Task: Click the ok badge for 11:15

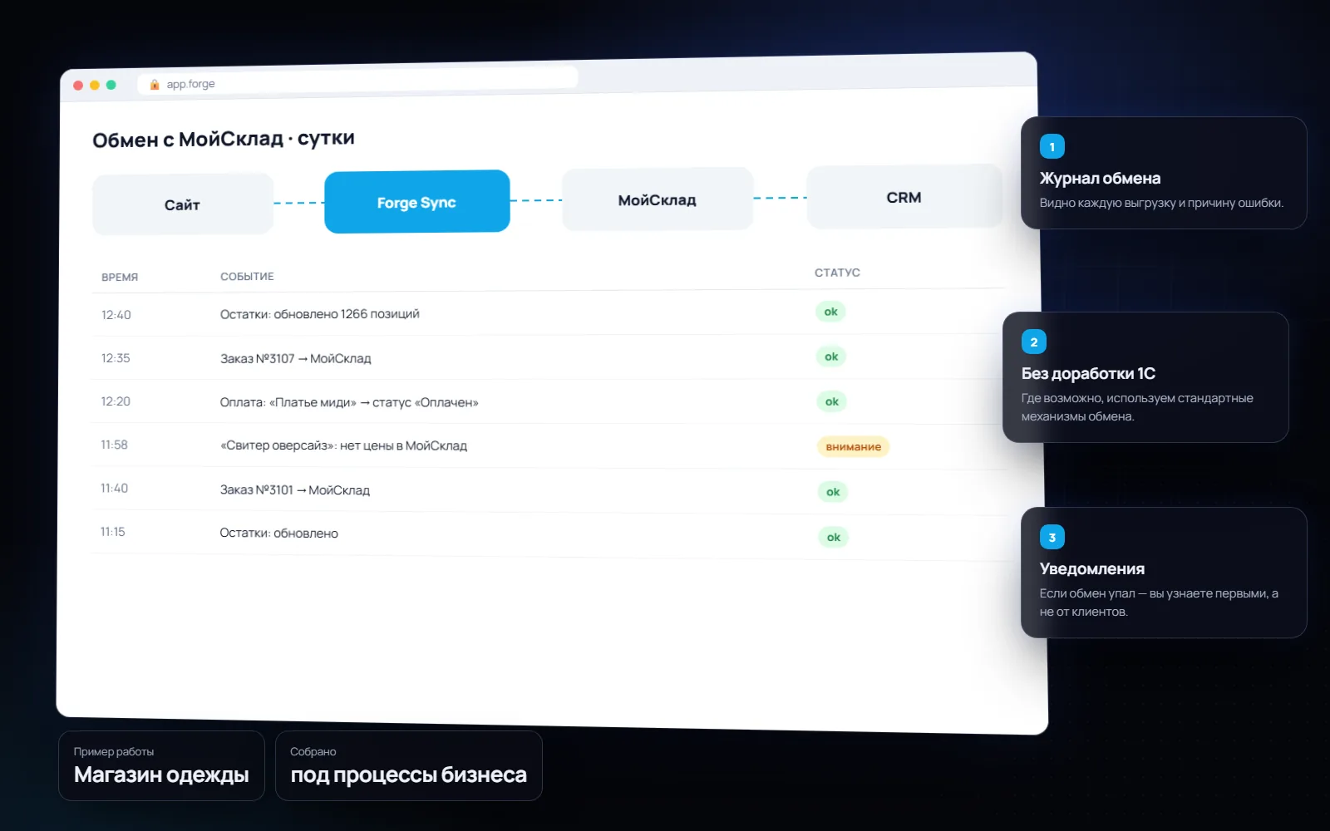Action: coord(834,537)
